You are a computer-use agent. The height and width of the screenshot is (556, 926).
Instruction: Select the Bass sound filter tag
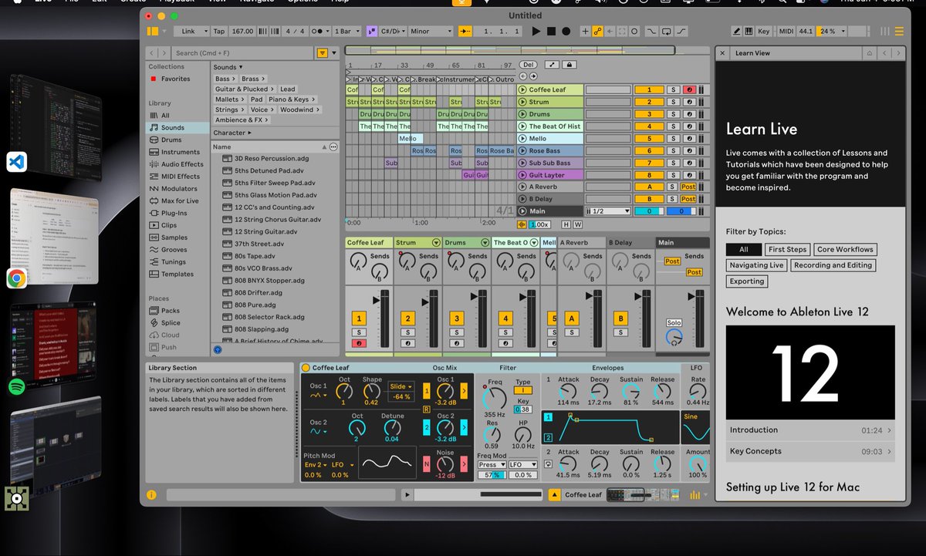225,79
